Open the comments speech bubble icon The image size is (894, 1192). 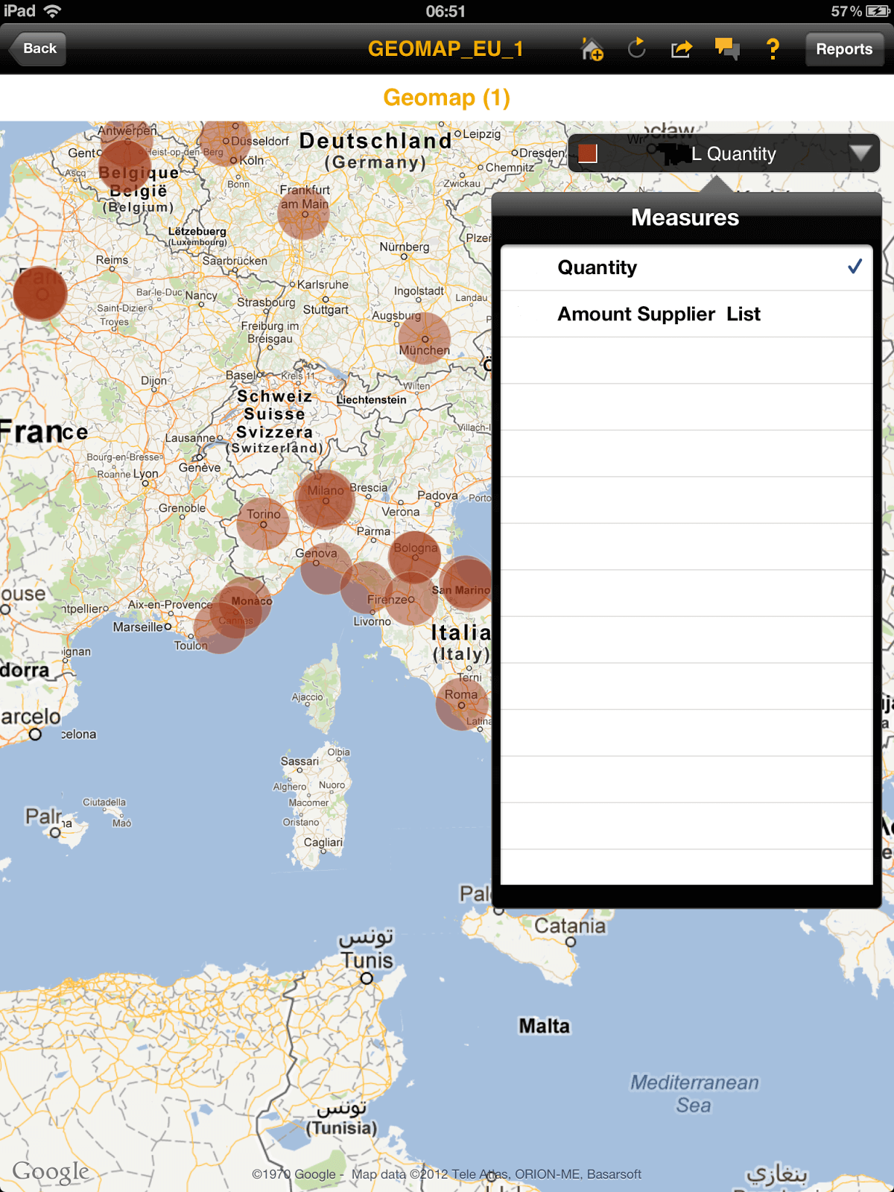727,49
